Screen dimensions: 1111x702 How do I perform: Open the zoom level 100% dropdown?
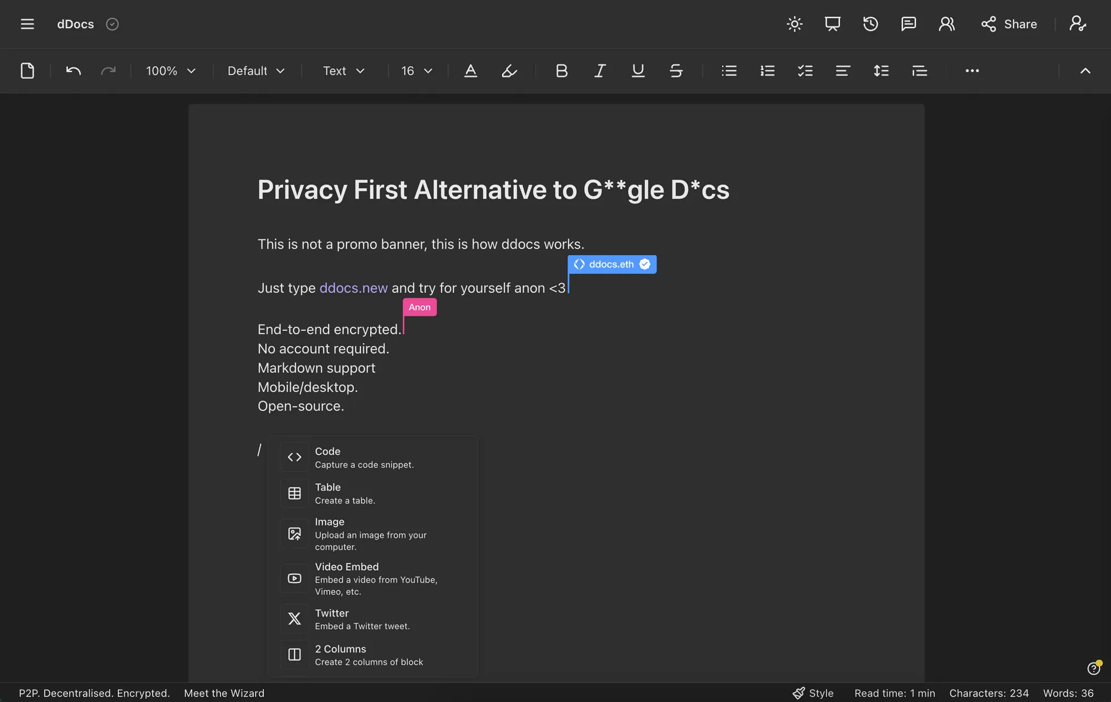point(170,71)
